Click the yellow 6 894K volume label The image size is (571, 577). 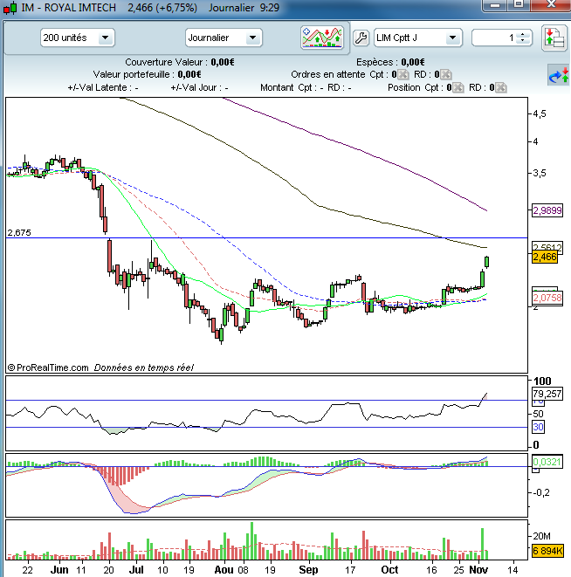click(x=547, y=551)
